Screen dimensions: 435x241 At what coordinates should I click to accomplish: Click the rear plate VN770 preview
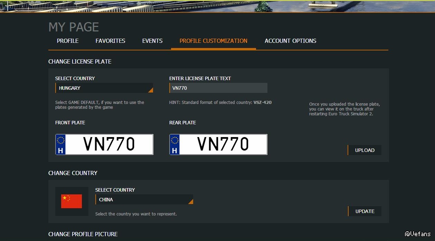tap(218, 144)
